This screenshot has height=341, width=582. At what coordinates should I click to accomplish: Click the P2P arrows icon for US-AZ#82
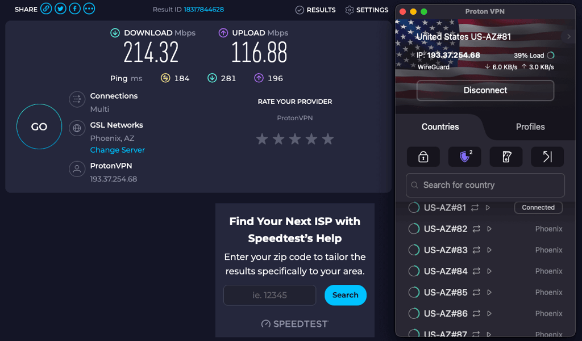(x=476, y=229)
